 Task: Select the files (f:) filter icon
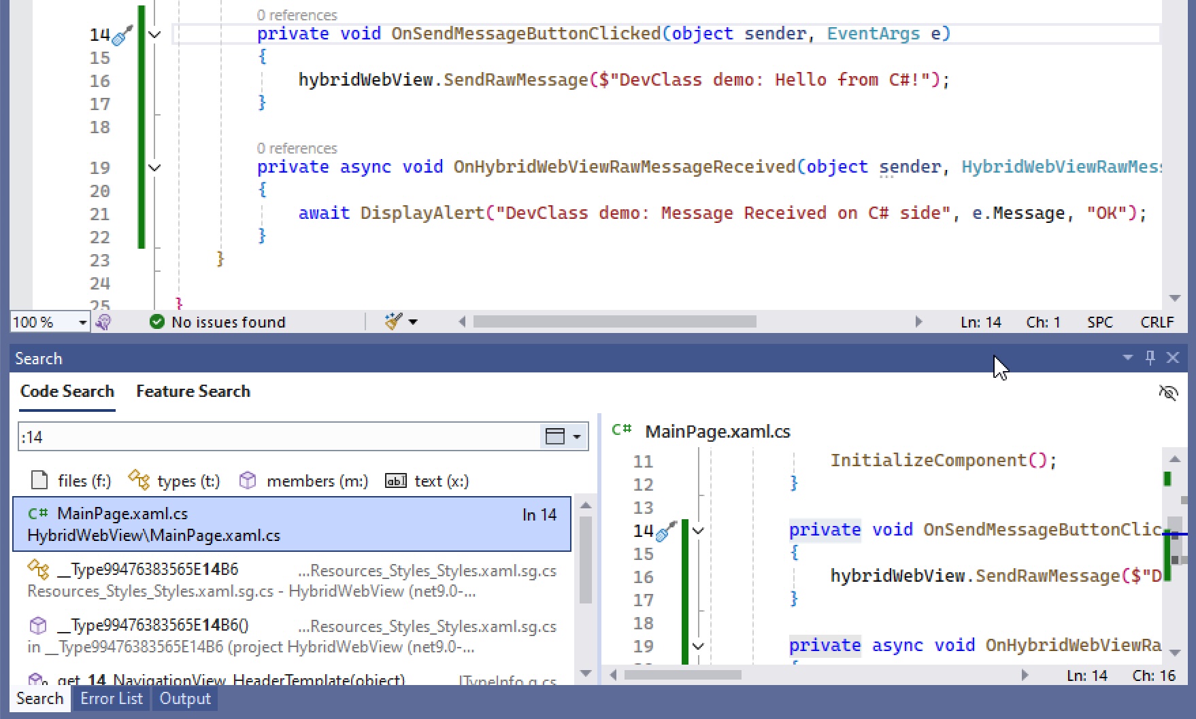point(39,480)
